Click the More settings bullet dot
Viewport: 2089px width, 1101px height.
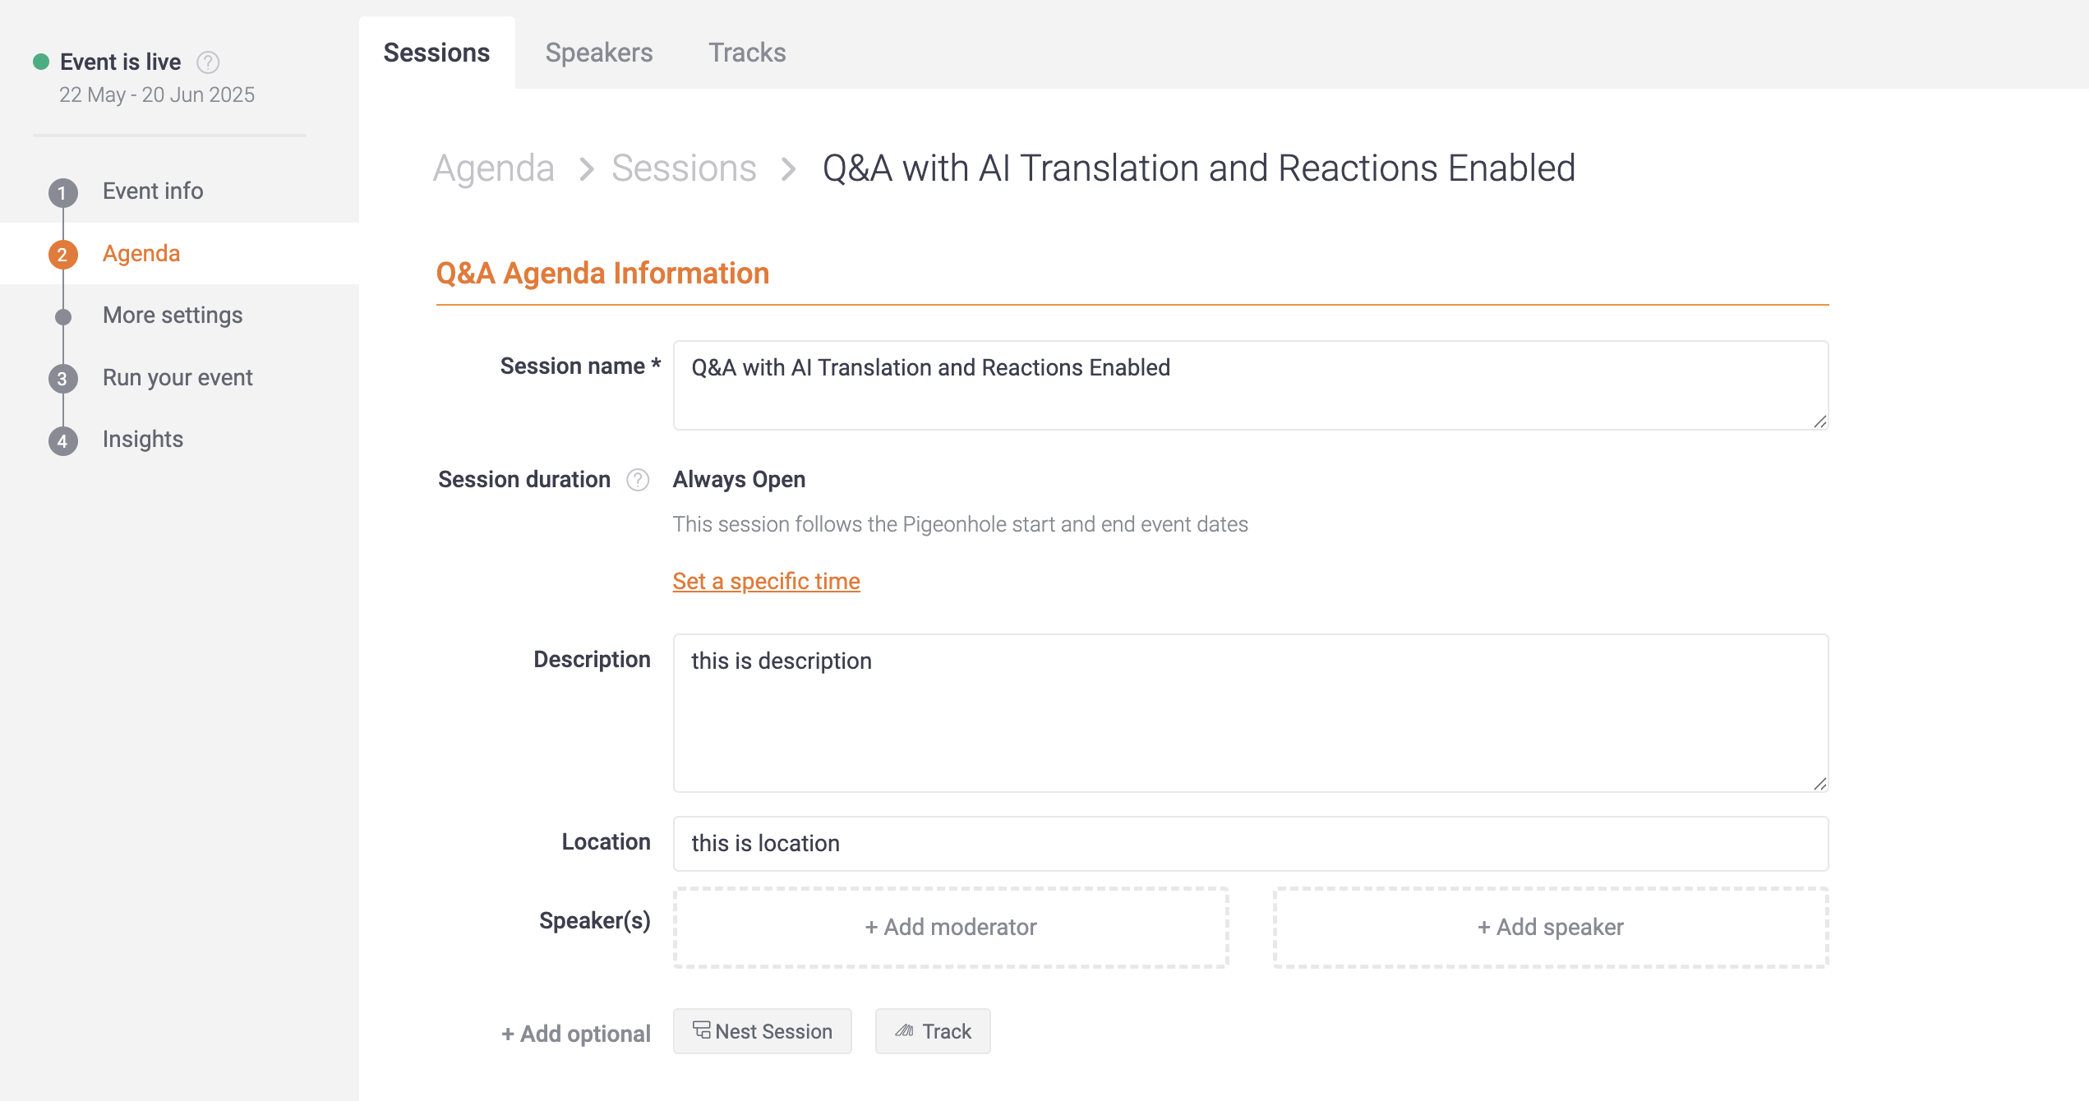point(63,316)
